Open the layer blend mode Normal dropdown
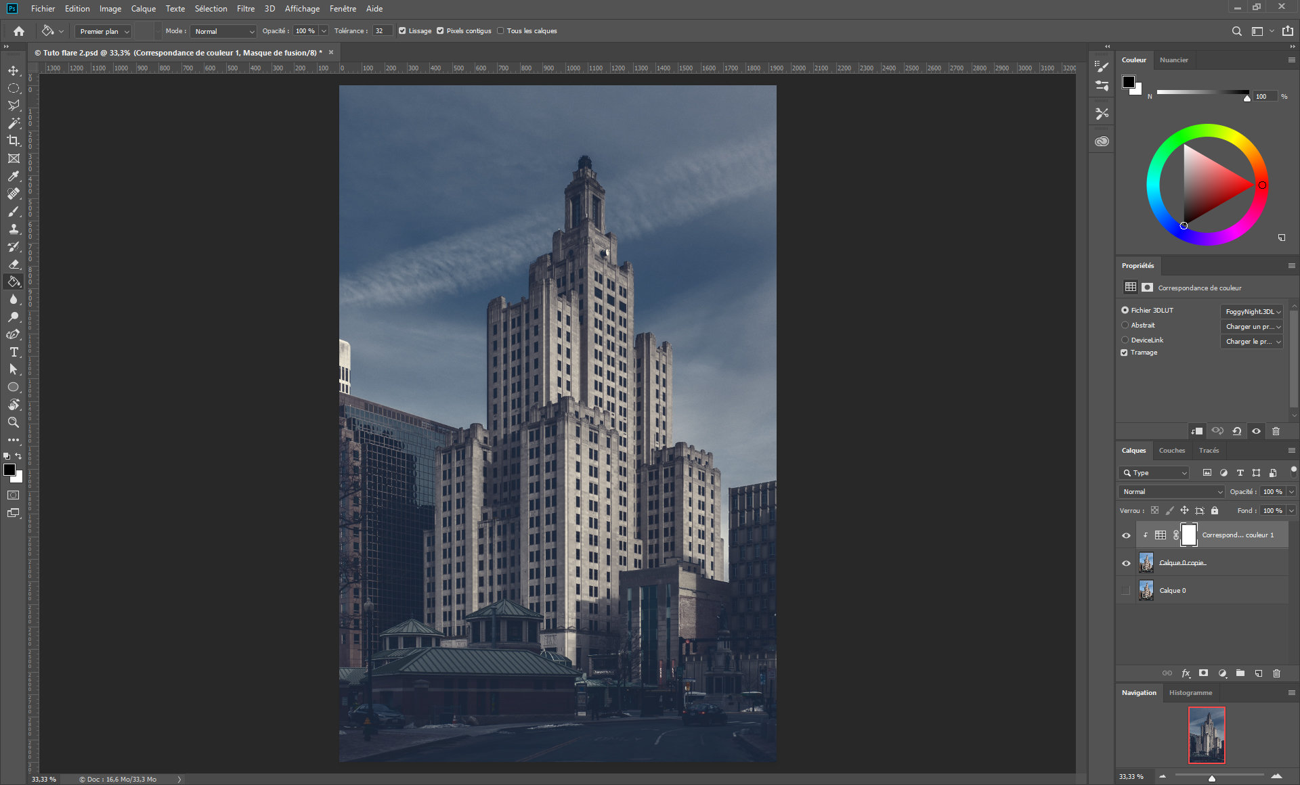 pos(1172,492)
